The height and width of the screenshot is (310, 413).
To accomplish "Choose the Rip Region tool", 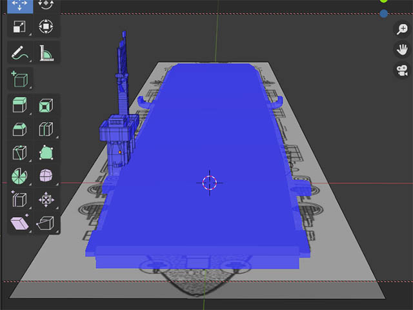I will 46,223.
